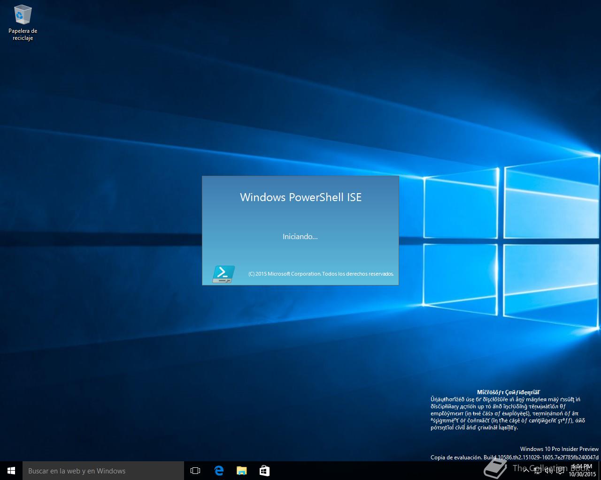
Task: Open Task View from the taskbar
Action: [x=195, y=471]
